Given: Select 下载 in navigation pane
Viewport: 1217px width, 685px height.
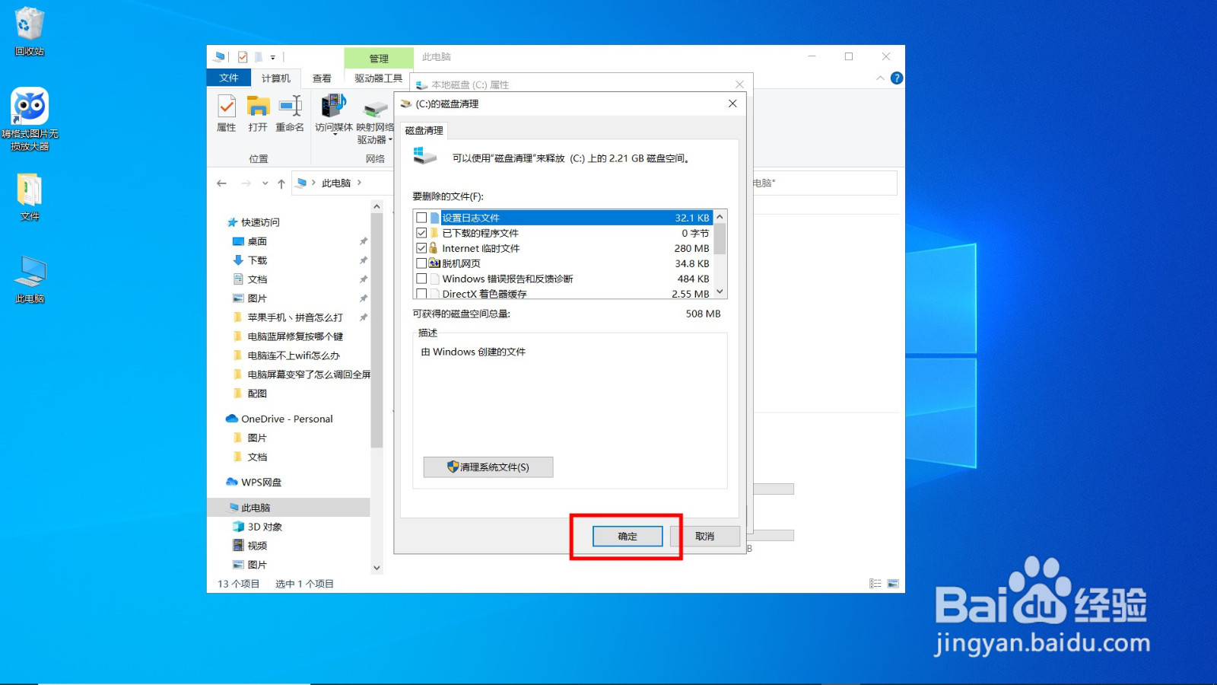Looking at the screenshot, I should (257, 260).
